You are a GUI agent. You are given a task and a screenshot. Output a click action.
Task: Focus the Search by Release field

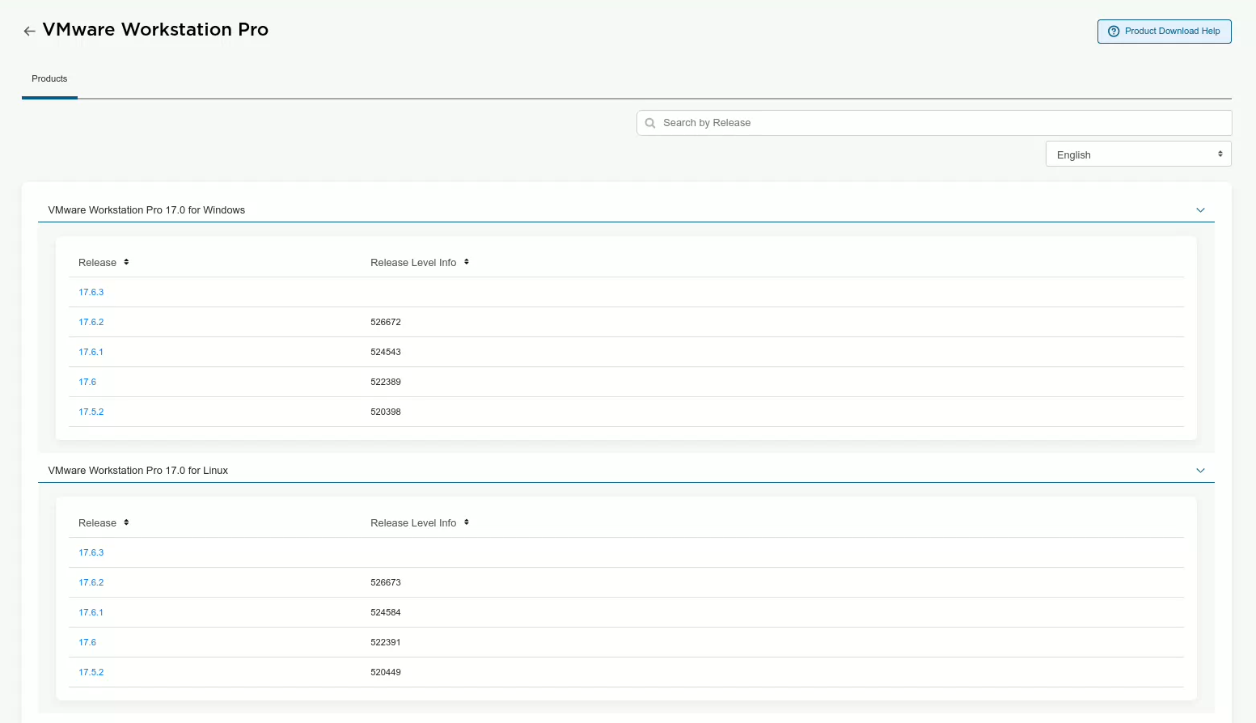[934, 123]
